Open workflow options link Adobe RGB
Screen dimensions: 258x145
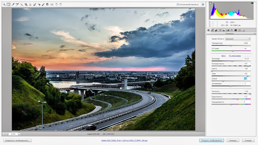point(124,141)
